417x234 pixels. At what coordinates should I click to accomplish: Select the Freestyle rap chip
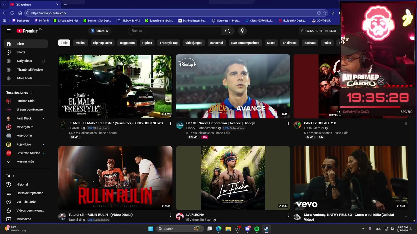169,43
